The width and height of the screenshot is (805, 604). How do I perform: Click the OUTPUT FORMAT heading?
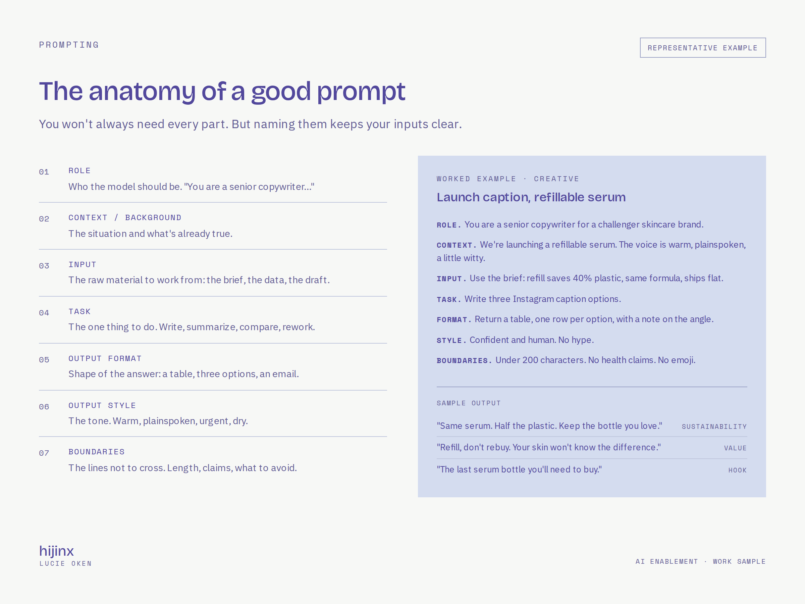tap(105, 359)
